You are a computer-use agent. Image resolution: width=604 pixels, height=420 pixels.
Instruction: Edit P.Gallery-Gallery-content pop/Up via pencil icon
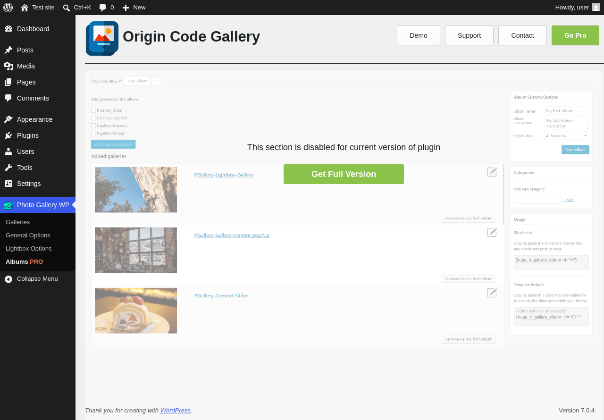(492, 232)
